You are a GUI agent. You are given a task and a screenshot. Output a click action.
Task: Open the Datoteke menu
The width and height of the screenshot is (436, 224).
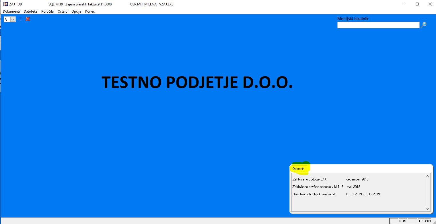coord(31,11)
